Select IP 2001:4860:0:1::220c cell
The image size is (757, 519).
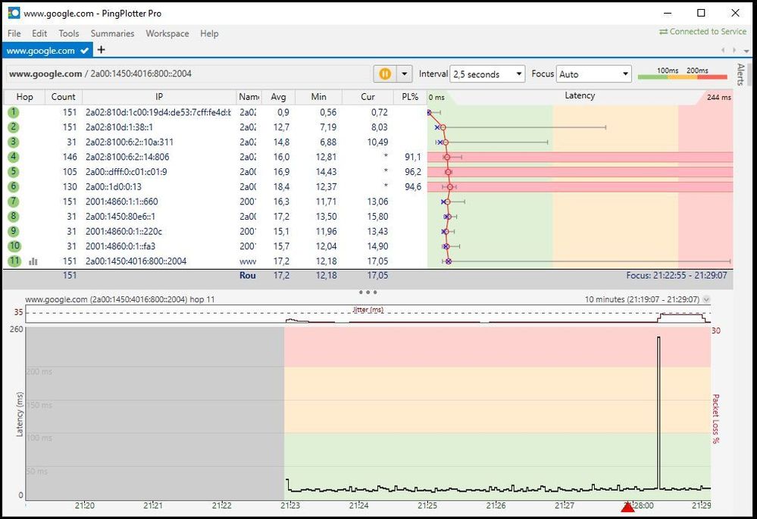[124, 231]
